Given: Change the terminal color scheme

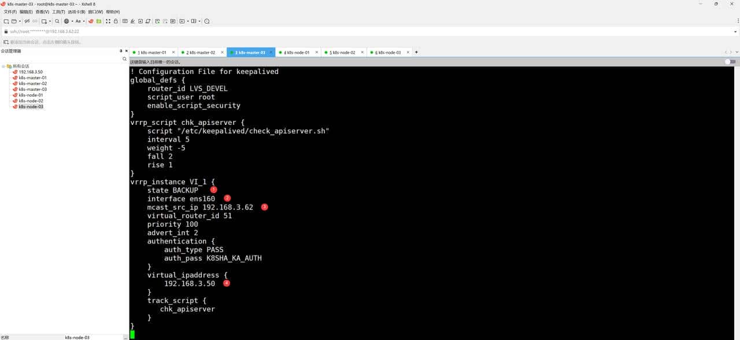Looking at the screenshot, I should click(65, 21).
